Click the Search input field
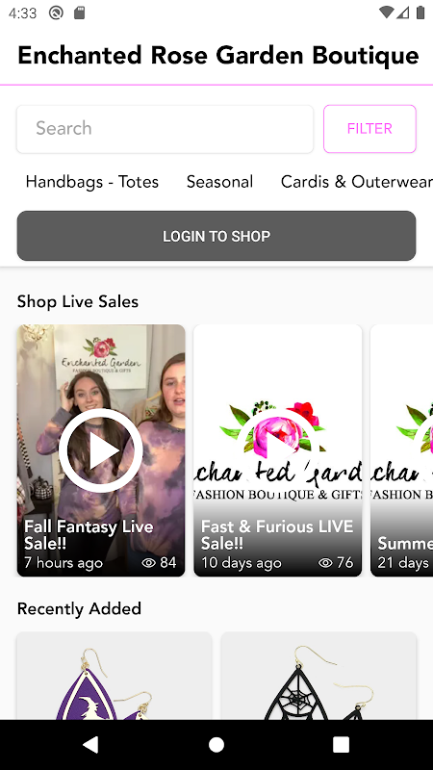Image resolution: width=433 pixels, height=770 pixels. 165,129
